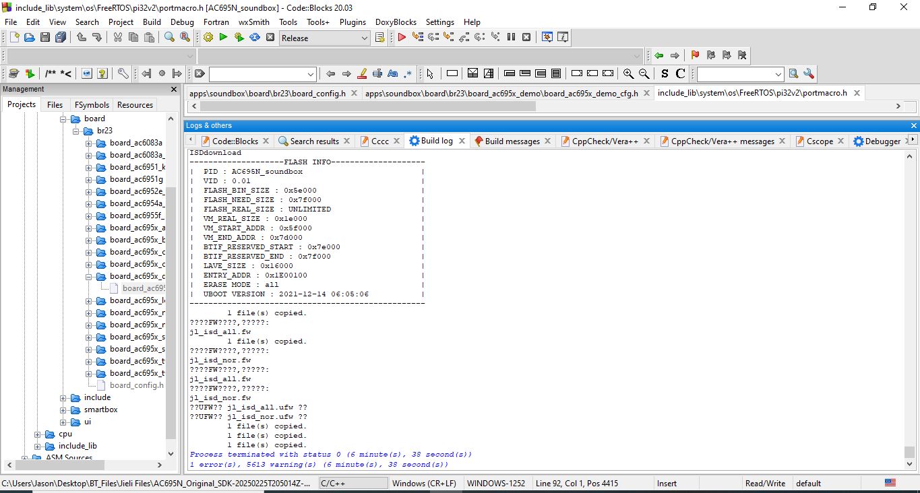The image size is (920, 493).
Task: Expand the board_ac6951g folder
Action: click(x=88, y=179)
